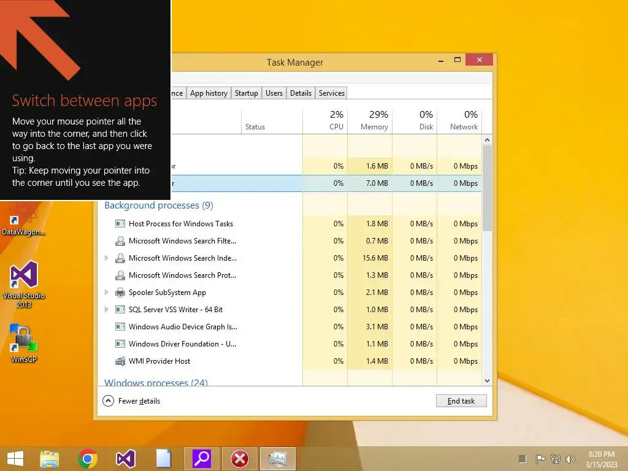Screen dimensions: 628x471
Task: Expand the Spooler SubSystem App row
Action: (x=106, y=293)
